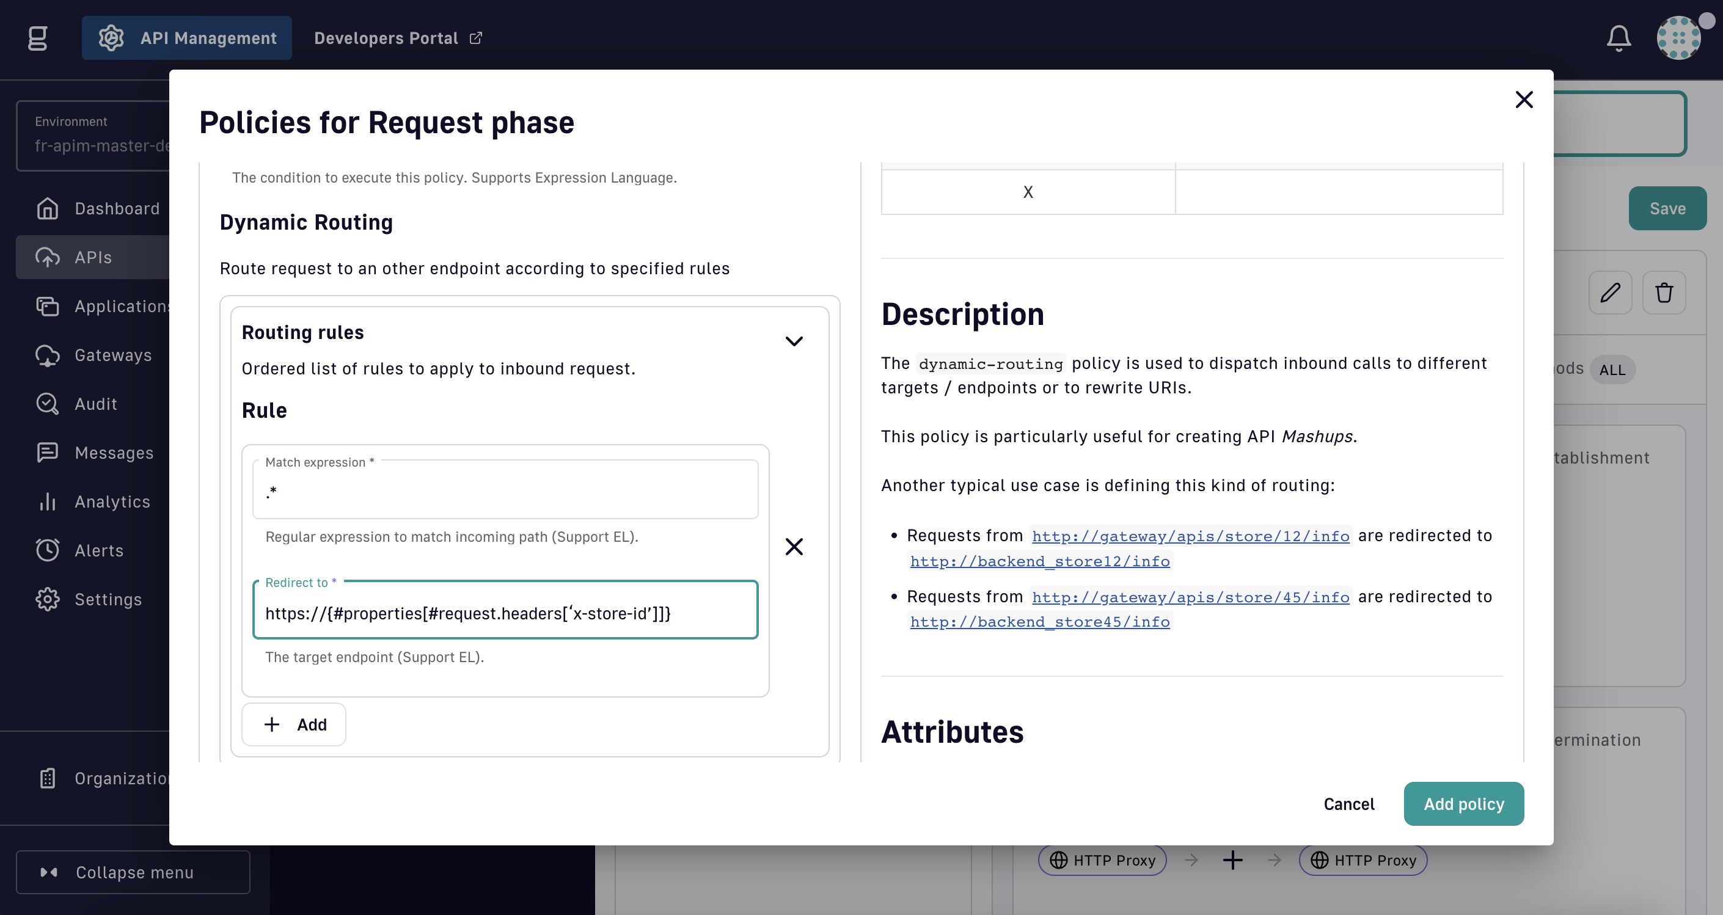The width and height of the screenshot is (1723, 915).
Task: Click the pencil edit icon
Action: (1610, 293)
